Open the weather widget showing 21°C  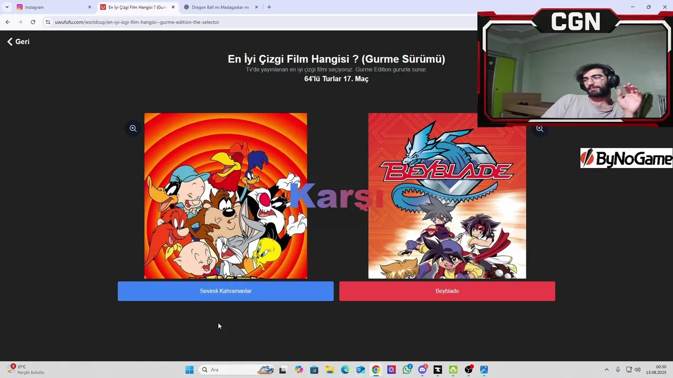click(26, 370)
